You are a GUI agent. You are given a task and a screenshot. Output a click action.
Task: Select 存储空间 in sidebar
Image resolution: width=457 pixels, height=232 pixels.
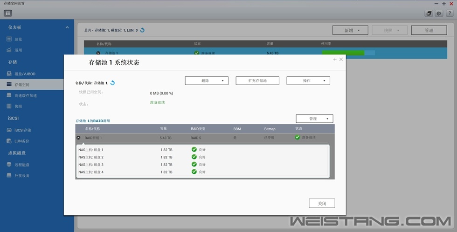click(32, 85)
